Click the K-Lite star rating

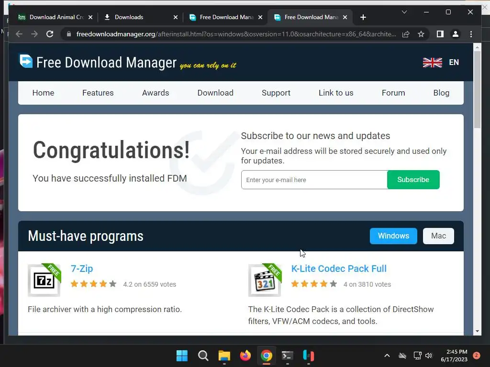click(x=314, y=284)
